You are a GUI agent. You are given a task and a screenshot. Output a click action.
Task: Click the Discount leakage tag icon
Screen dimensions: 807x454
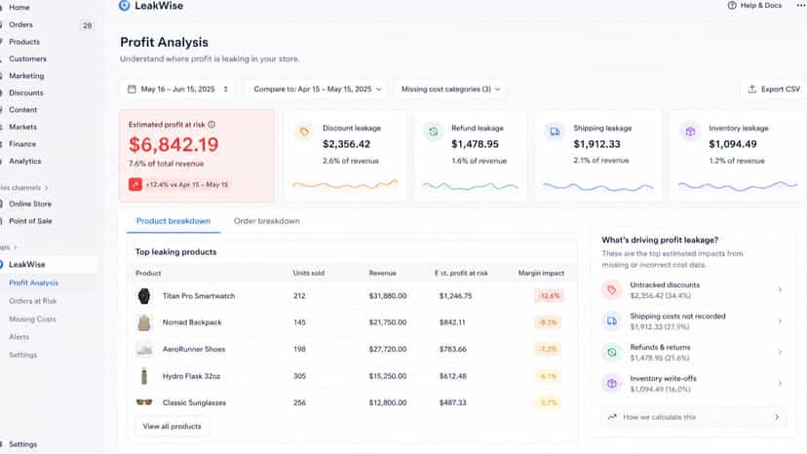(304, 132)
